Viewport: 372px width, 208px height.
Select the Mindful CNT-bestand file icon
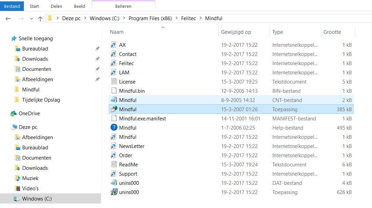(114, 100)
